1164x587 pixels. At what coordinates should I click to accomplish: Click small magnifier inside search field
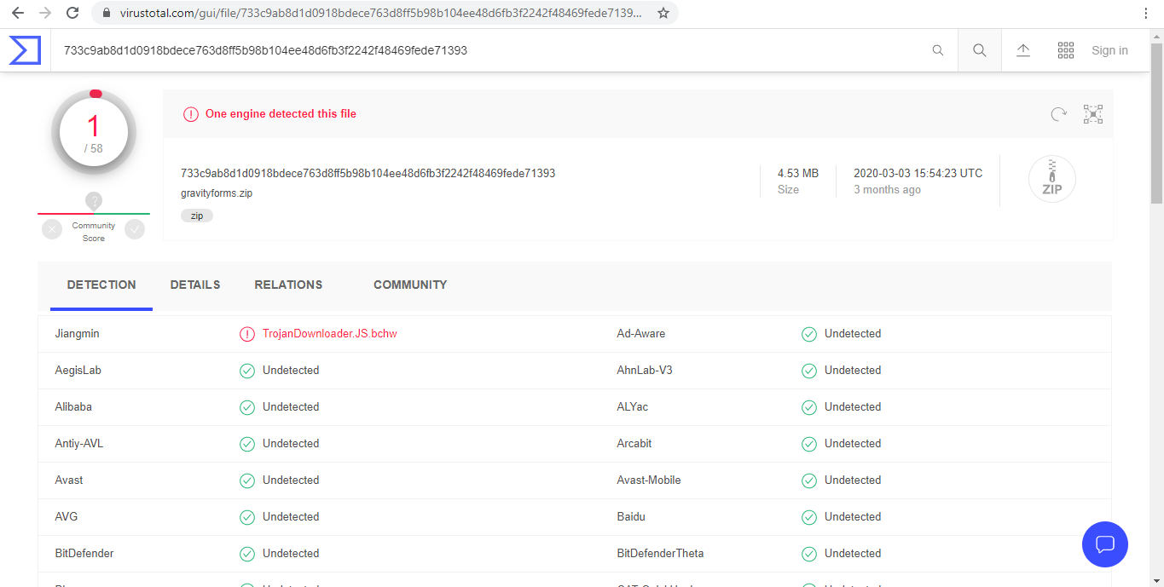[938, 51]
